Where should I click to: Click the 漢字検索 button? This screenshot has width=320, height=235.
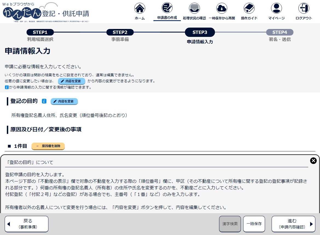pos(230,224)
